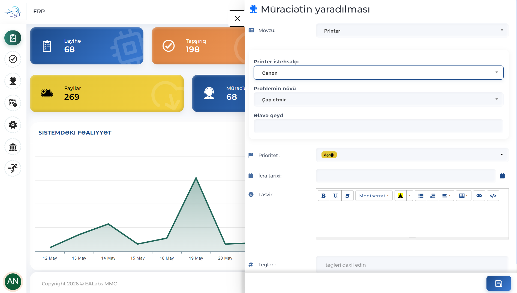The image size is (517, 293).
Task: Click the Problemin növü label
Action: (x=275, y=88)
